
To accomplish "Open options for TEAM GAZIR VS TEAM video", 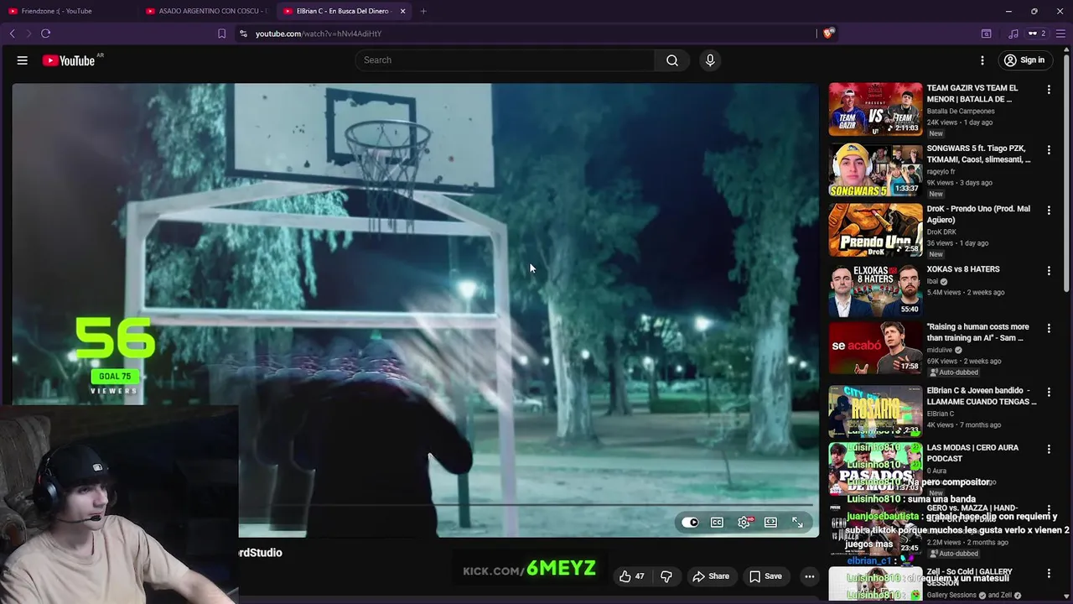I will pyautogui.click(x=1049, y=90).
